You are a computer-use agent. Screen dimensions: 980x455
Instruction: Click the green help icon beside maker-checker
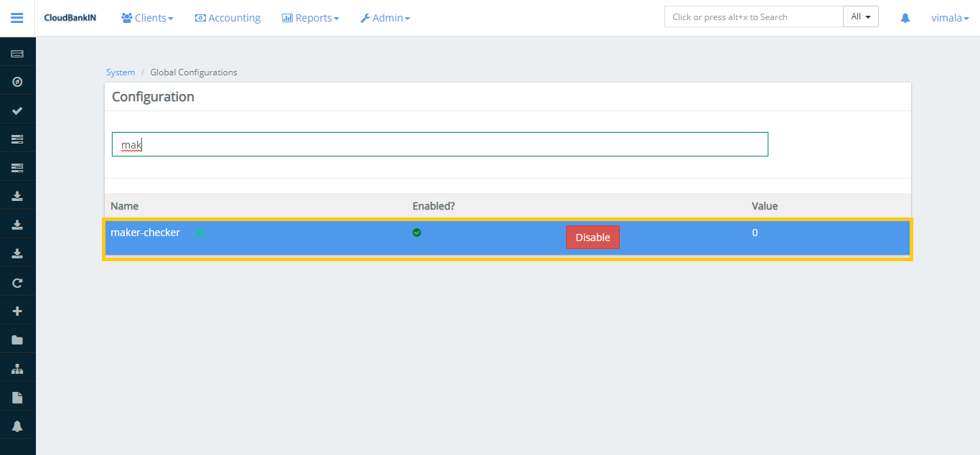click(200, 232)
